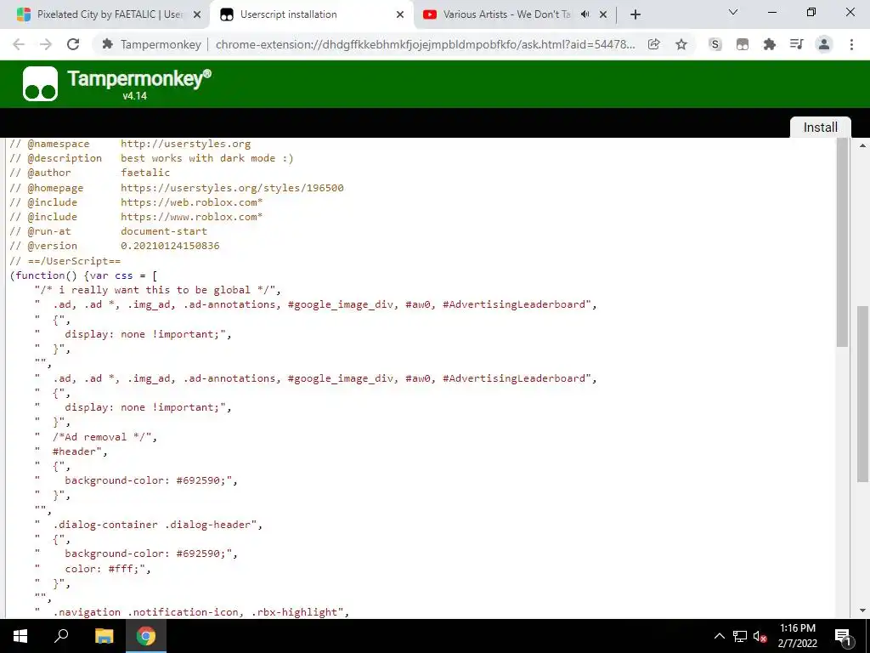This screenshot has height=653, width=870.
Task: Switch to the Pixelated City by FAETALIC tab
Action: coord(109,14)
